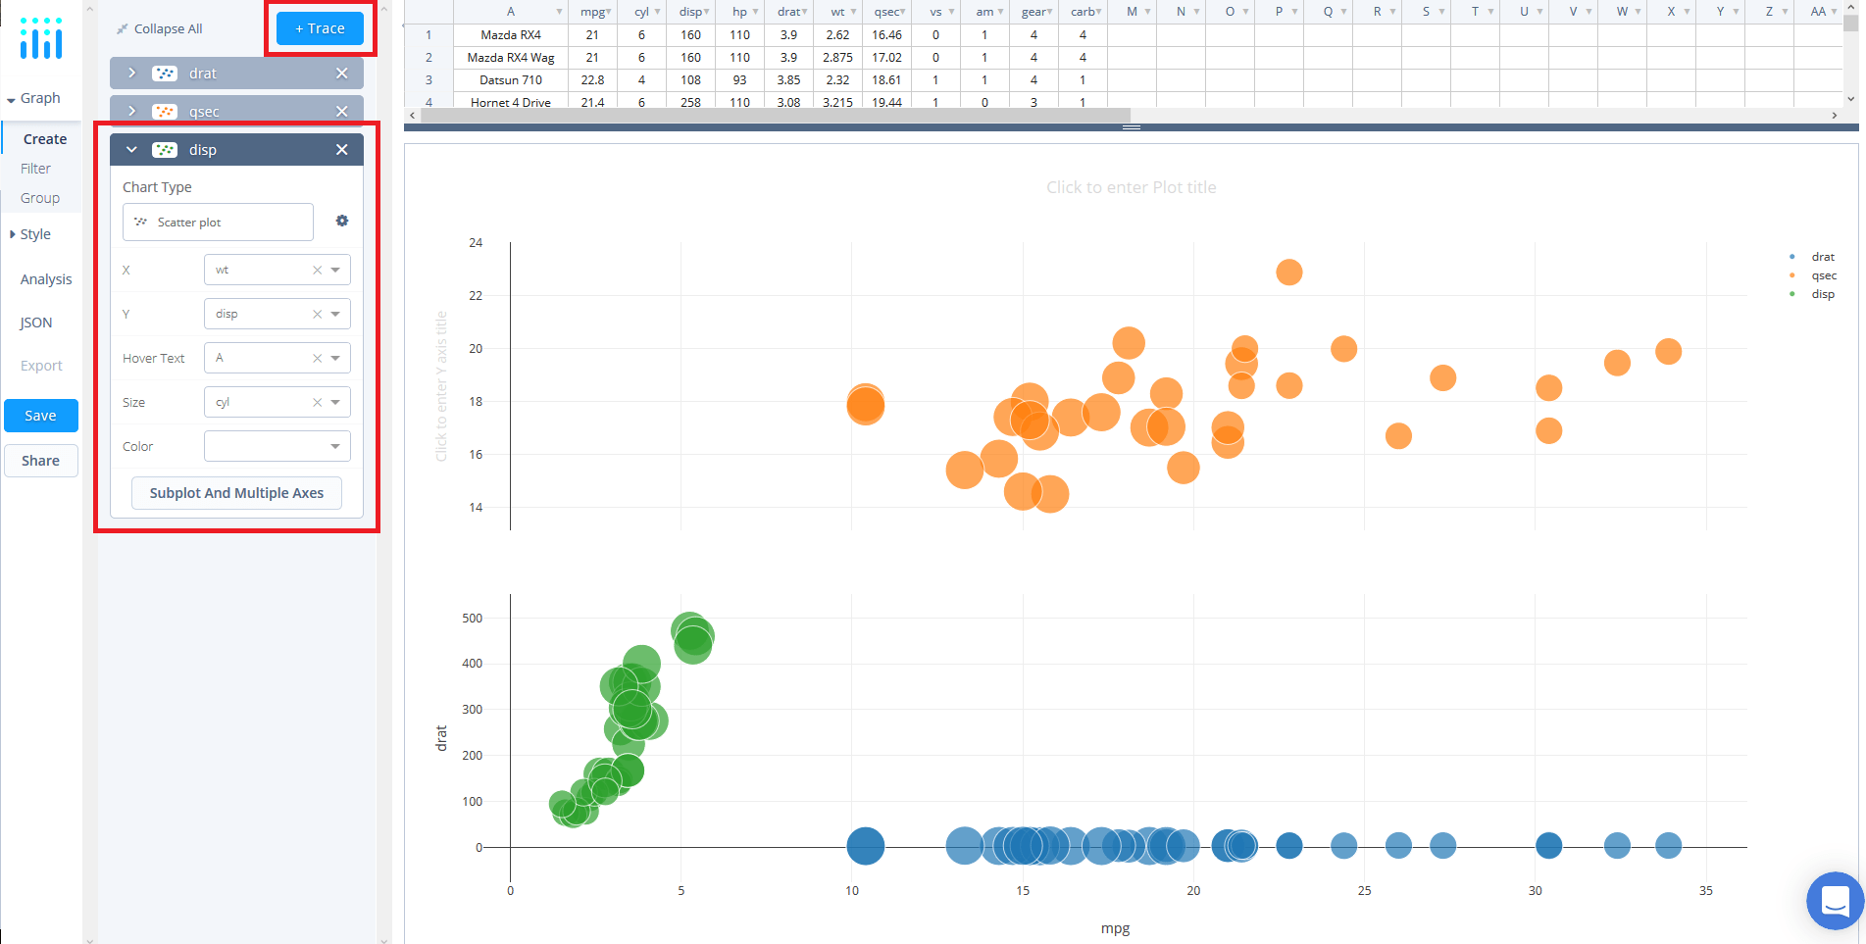
Task: Toggle the disp trace in the legend
Action: point(1822,293)
